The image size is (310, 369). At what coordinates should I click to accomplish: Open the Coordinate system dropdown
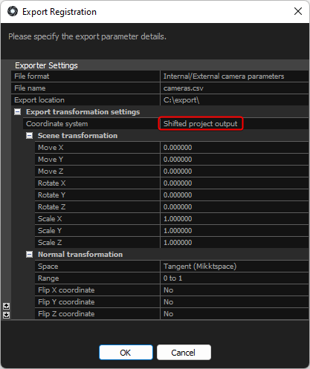pyautogui.click(x=234, y=124)
